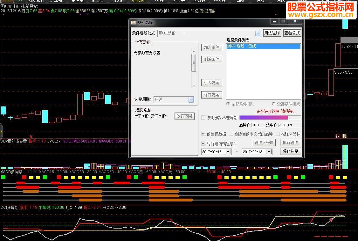This screenshot has width=358, height=241.
Task: Close the 条件选股 dialog
Action: click(x=295, y=21)
